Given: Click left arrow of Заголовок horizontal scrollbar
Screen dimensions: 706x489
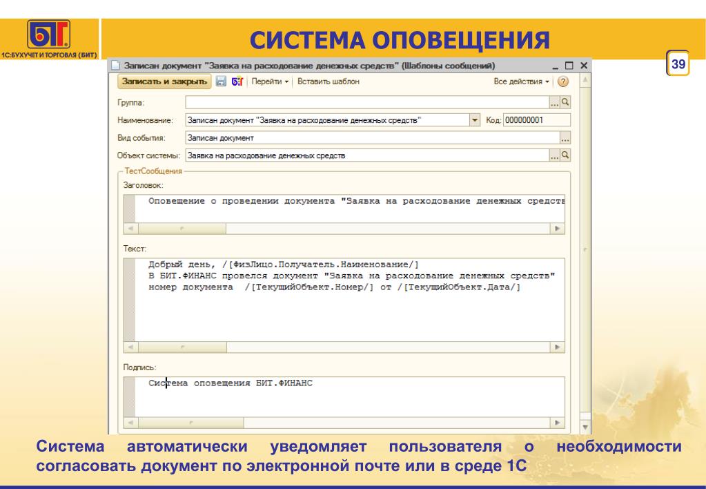Looking at the screenshot, I should (x=130, y=229).
